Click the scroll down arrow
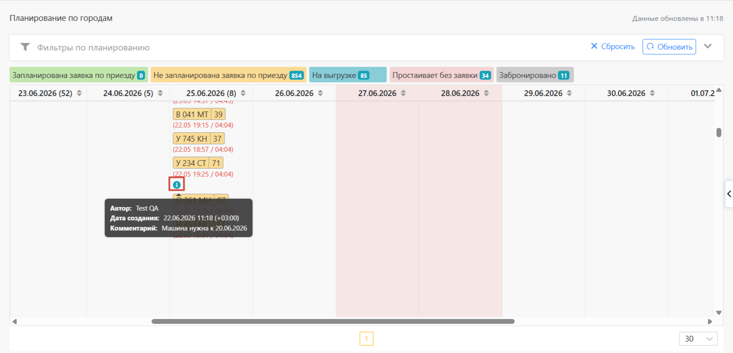Screen dimensions: 733x353 click(719, 313)
